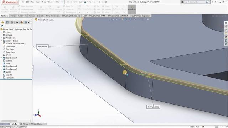Click the SOLIDWORKS logo

[10, 2]
